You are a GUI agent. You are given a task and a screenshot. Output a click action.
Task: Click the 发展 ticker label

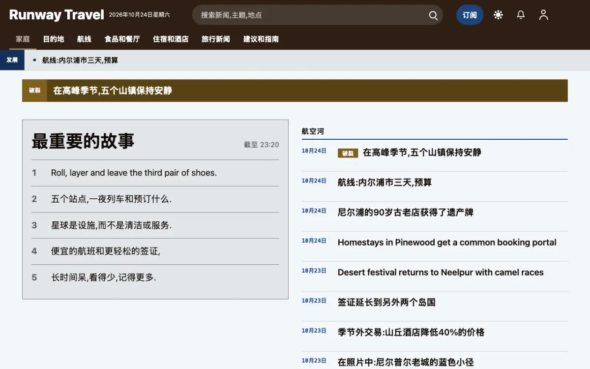tap(12, 60)
